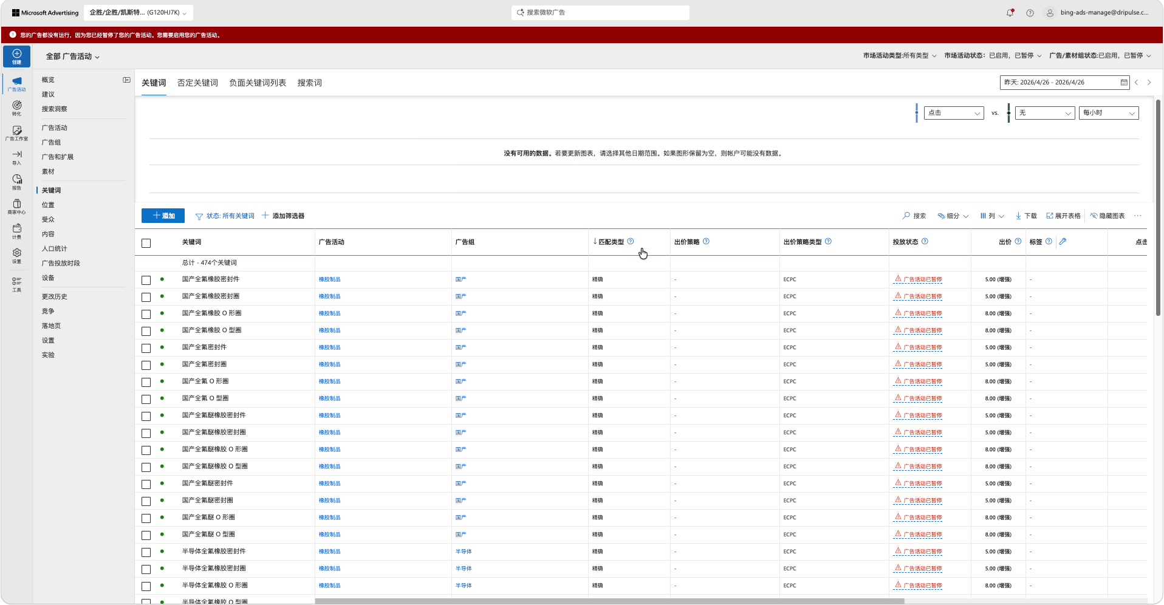Tick checkbox for 国产全氟醚密封圈
Viewport: 1164px width, 605px height.
click(146, 501)
